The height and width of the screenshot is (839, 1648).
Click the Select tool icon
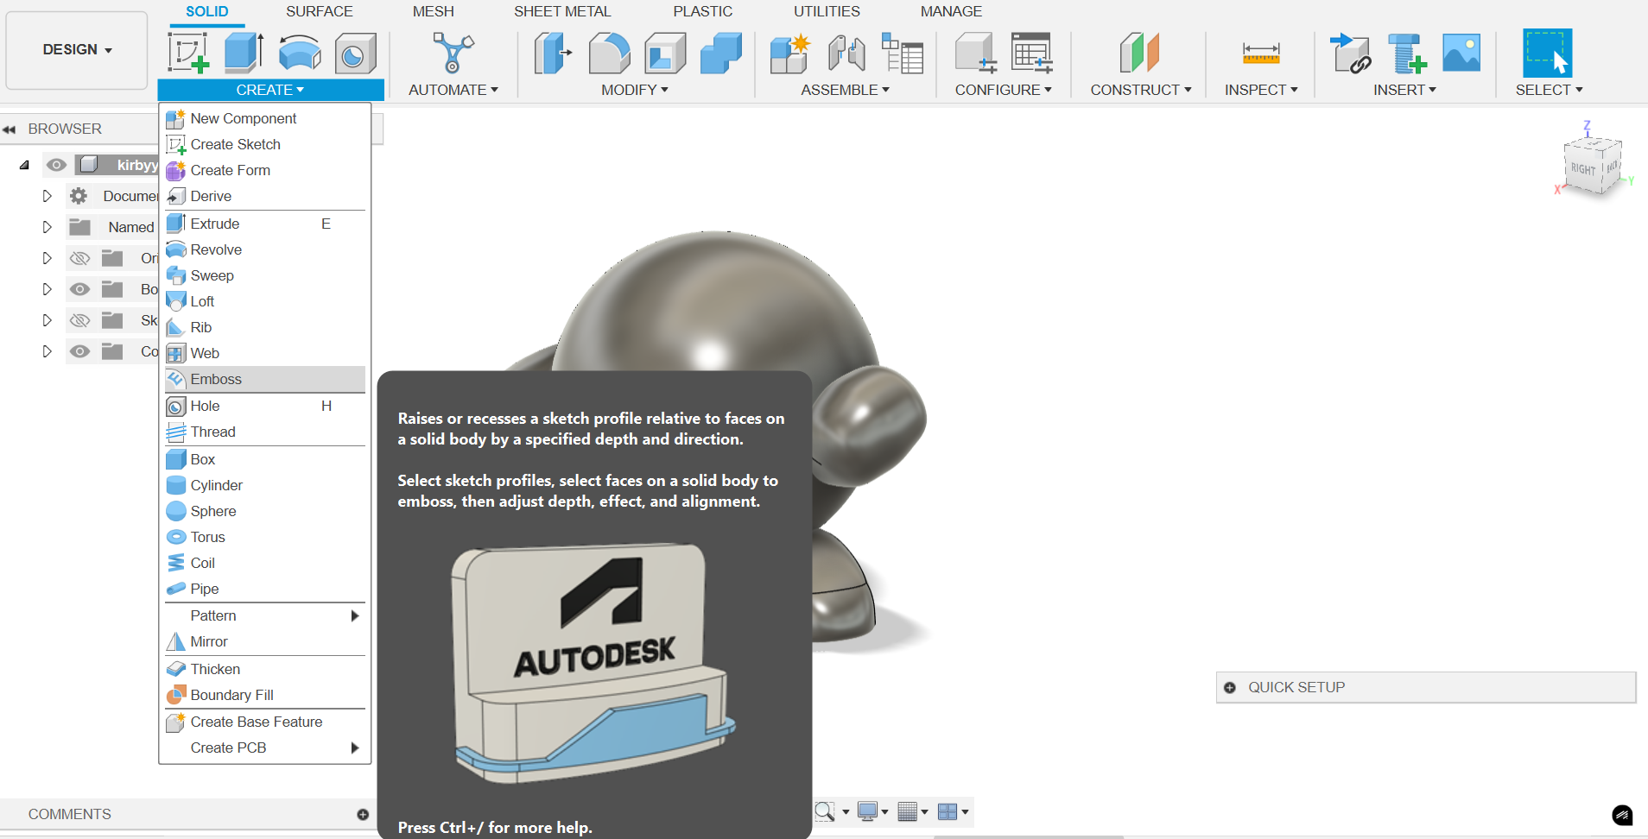[x=1547, y=53]
